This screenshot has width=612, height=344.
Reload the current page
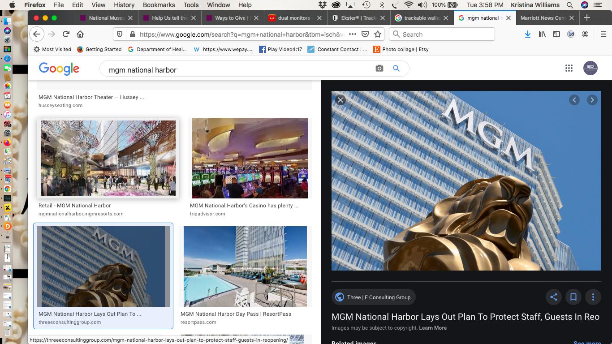click(x=66, y=34)
